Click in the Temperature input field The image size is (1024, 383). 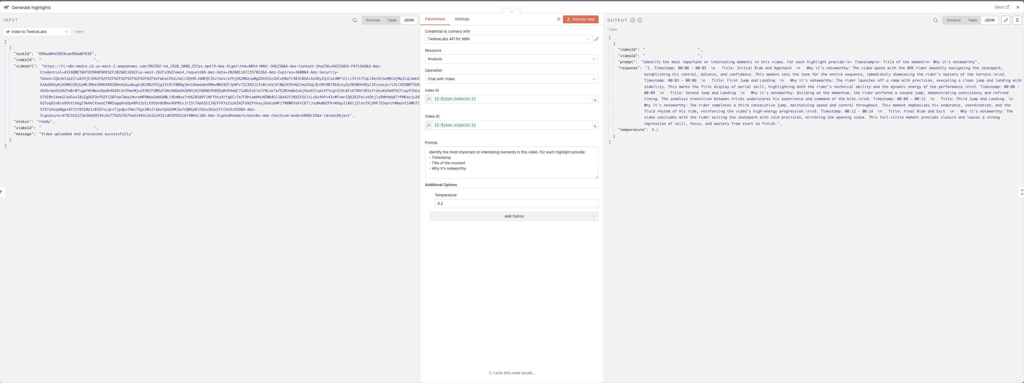[516, 204]
